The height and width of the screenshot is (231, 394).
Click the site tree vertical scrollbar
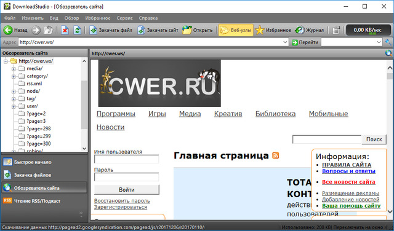point(84,104)
